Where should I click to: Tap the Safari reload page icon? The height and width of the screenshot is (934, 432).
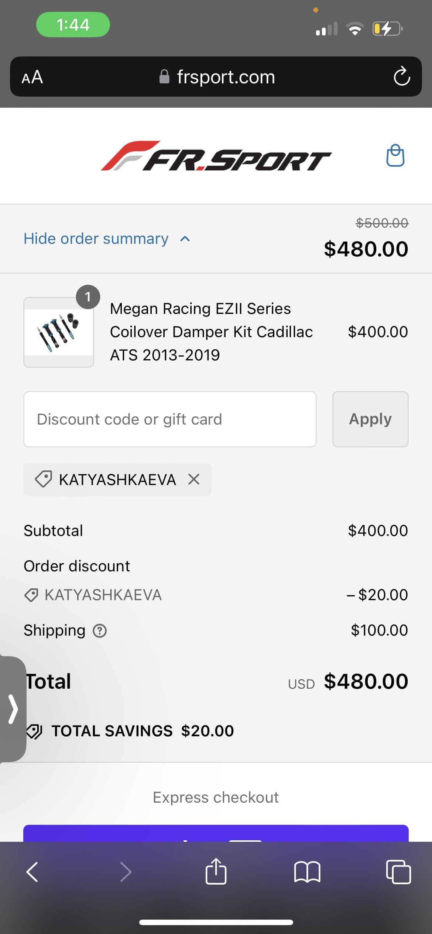(x=401, y=77)
